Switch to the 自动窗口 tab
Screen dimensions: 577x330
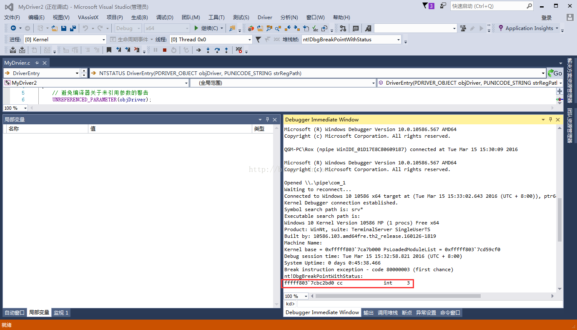coord(15,312)
